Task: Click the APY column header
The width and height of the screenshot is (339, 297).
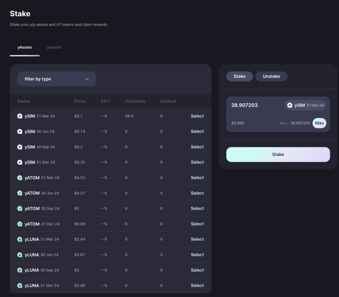Action: pyautogui.click(x=105, y=101)
